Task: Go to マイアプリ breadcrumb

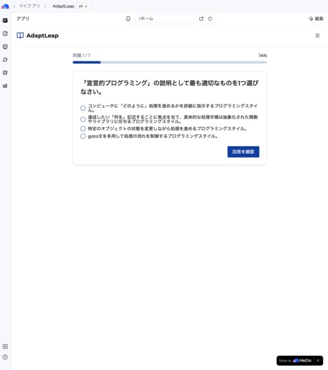Action: (x=30, y=6)
